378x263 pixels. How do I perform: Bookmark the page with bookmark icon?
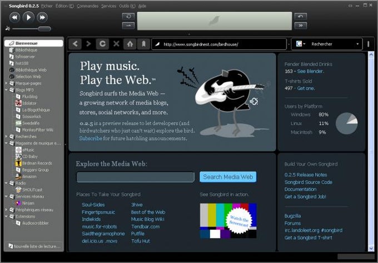(143, 44)
